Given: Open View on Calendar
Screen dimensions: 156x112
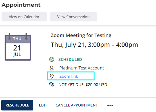Looking at the screenshot, I should 24,17.
